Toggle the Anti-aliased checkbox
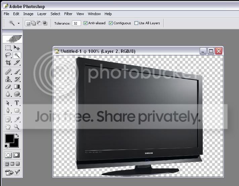239x186 pixels. 85,23
